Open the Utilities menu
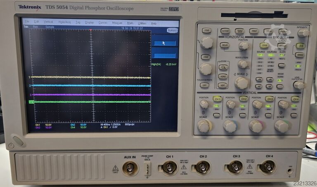317x187 pixels. (142, 23)
